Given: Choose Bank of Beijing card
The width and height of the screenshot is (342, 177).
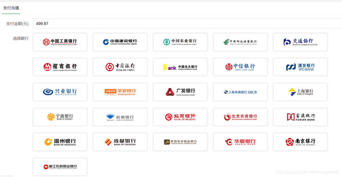Looking at the screenshot, I should coord(180,117).
